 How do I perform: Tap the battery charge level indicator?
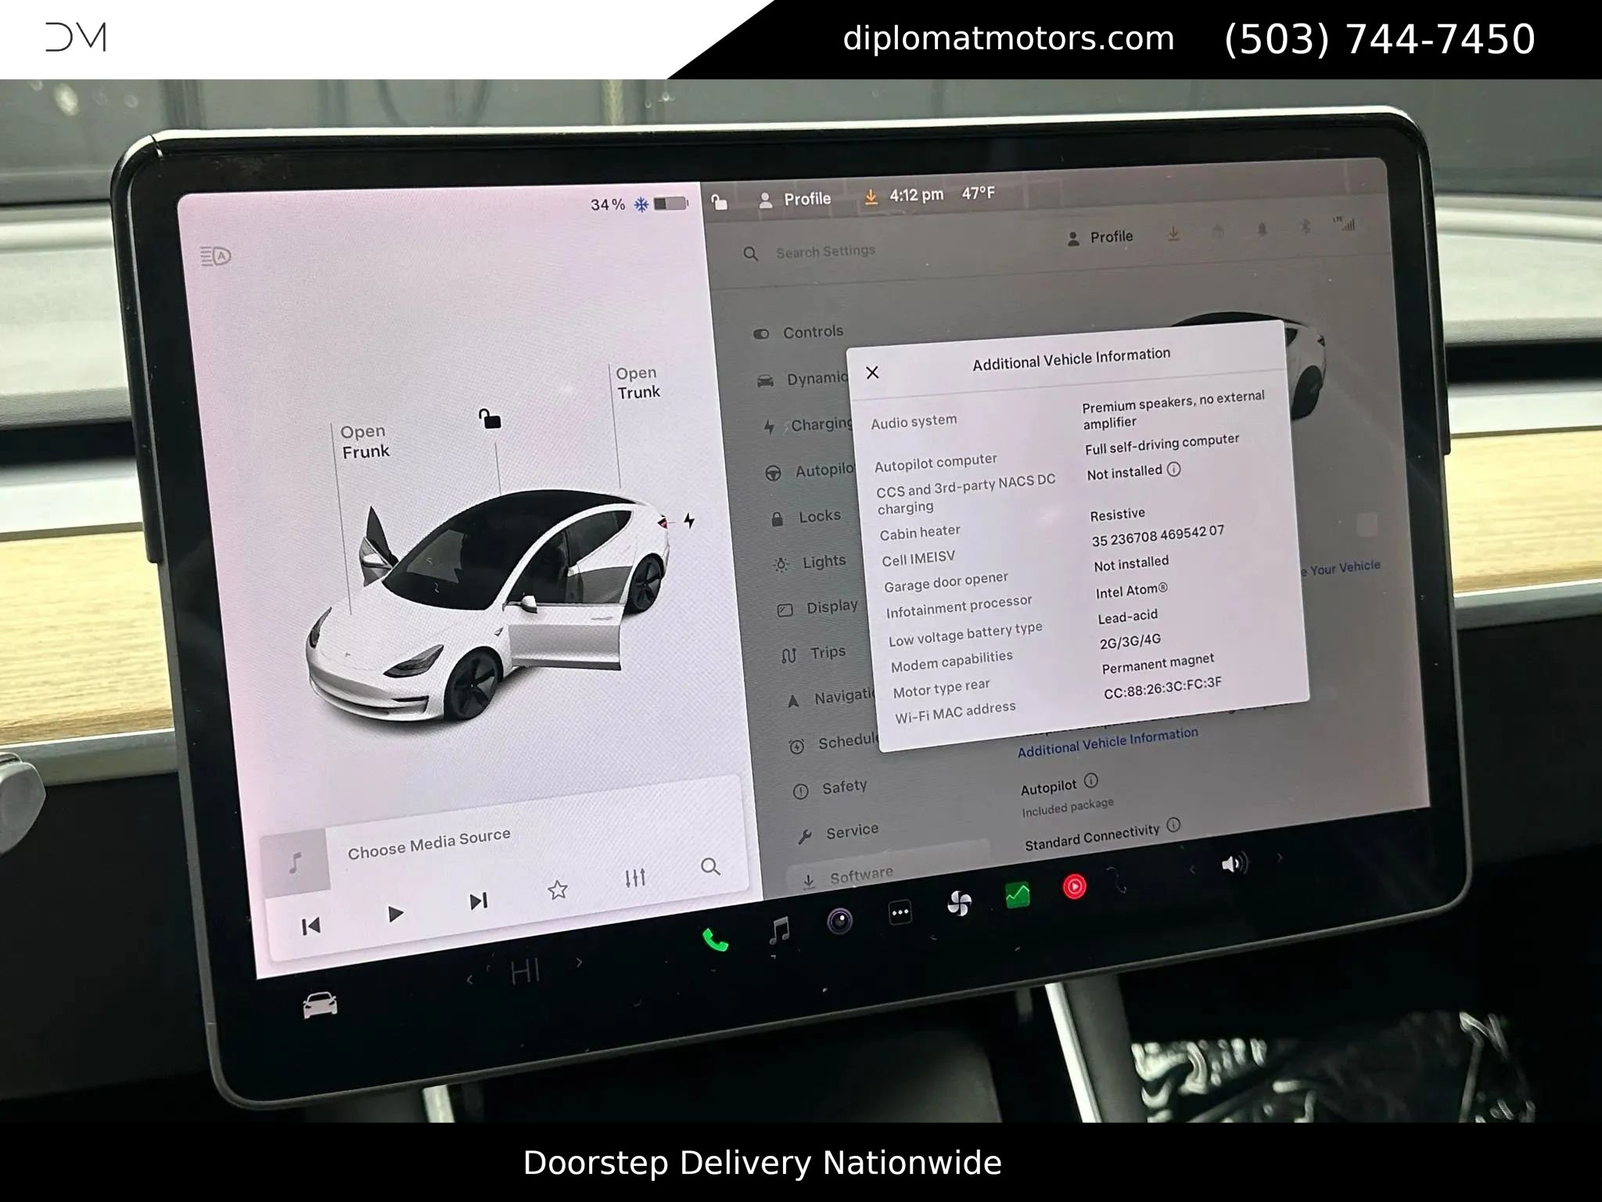coord(670,203)
